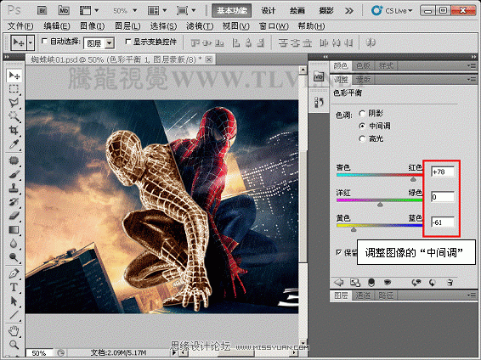Switch to Design workspace
The image size is (481, 360).
point(268,11)
